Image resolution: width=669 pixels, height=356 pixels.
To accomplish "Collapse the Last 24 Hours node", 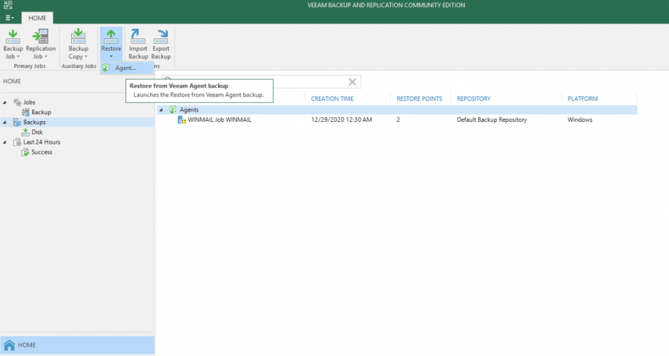I will 5,142.
